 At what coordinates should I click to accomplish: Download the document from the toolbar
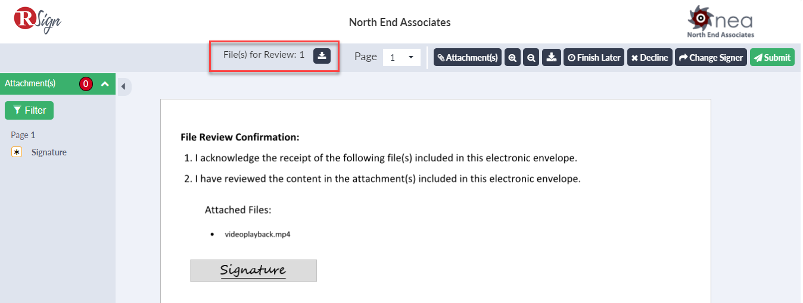point(552,58)
